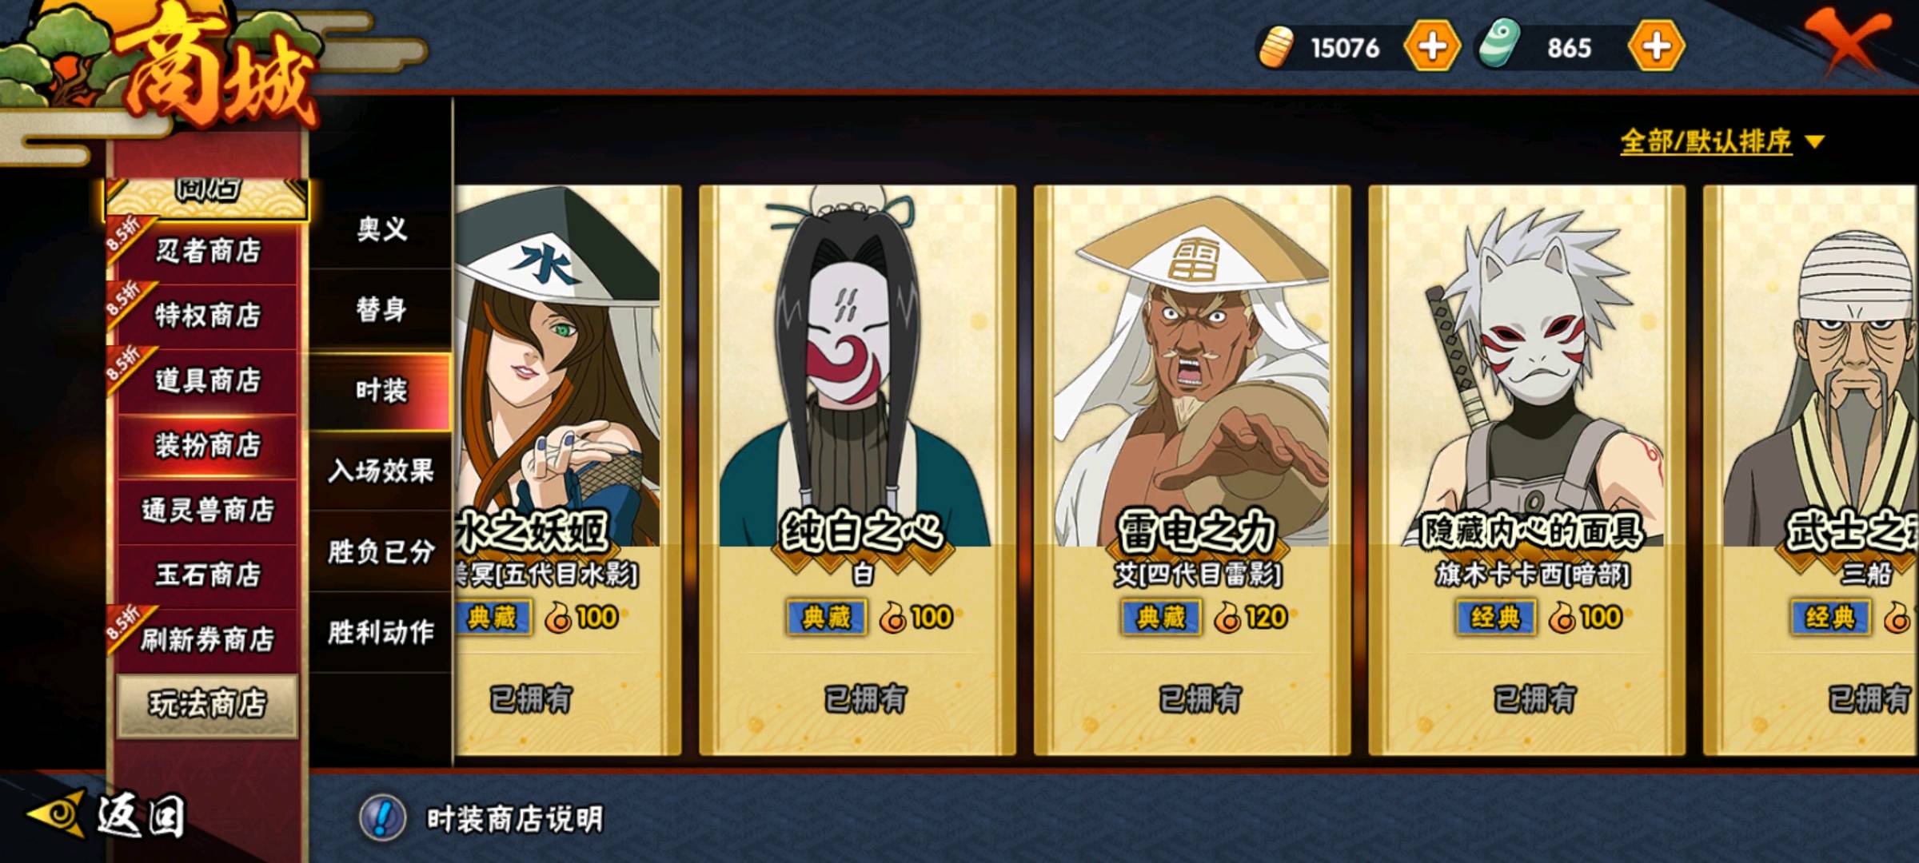Open 通灵兽商店 from the sidebar
The width and height of the screenshot is (1919, 863).
(208, 510)
